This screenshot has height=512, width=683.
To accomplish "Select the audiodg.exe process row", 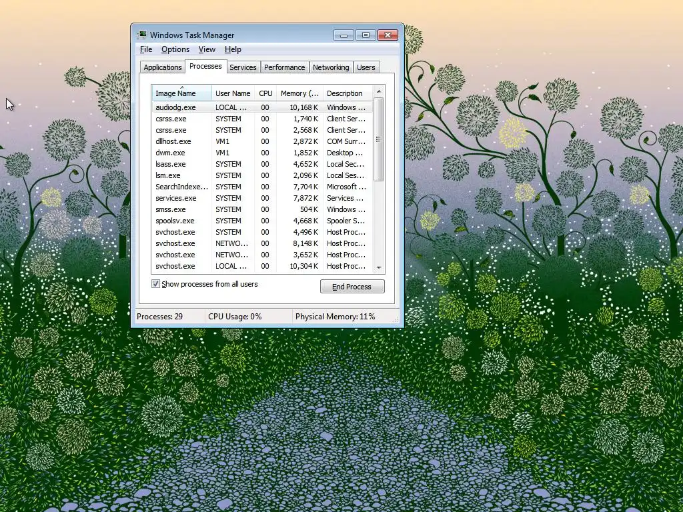I will click(262, 107).
